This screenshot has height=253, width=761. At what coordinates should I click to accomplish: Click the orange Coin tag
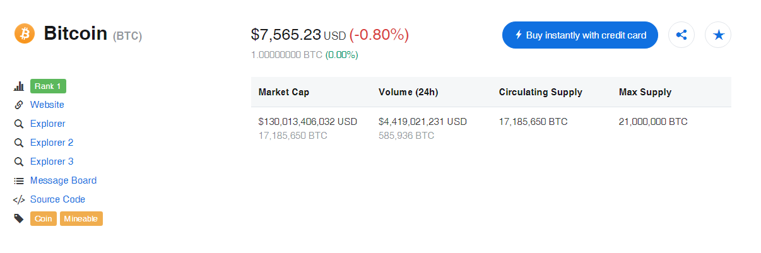pos(44,219)
